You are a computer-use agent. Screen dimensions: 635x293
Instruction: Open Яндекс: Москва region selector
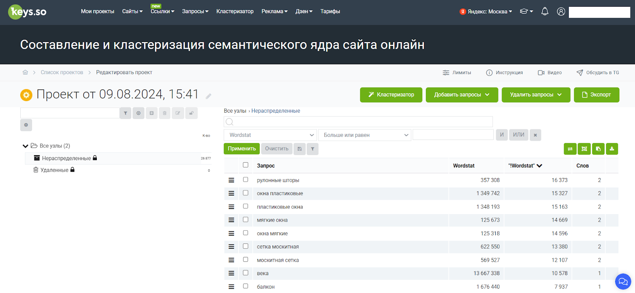point(486,11)
